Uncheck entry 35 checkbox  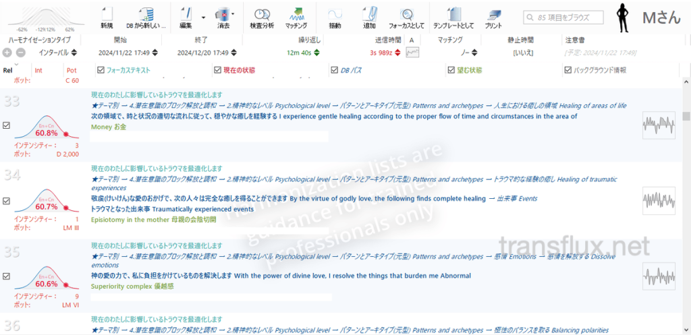tap(6, 276)
